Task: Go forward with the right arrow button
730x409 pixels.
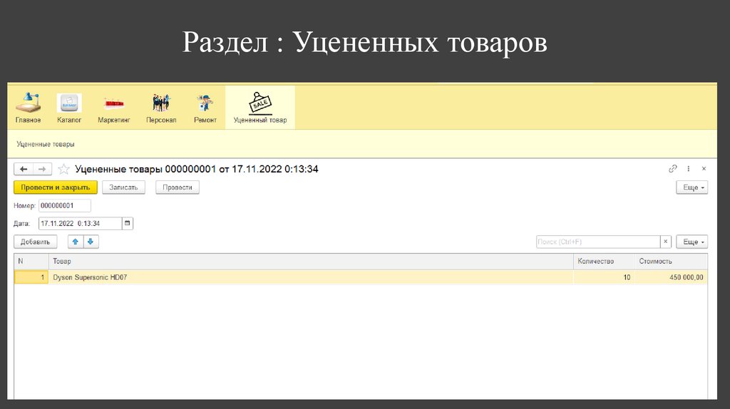Action: pyautogui.click(x=42, y=169)
